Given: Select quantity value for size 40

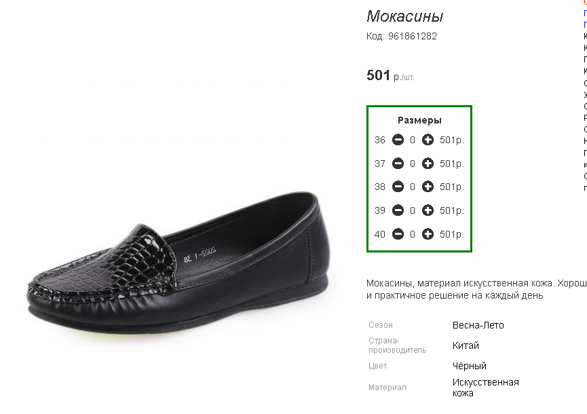Looking at the screenshot, I should pos(413,234).
